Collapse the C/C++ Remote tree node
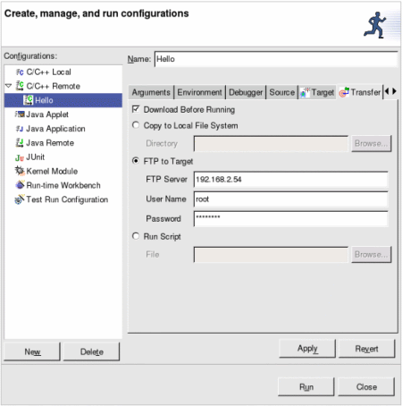 [x=9, y=86]
